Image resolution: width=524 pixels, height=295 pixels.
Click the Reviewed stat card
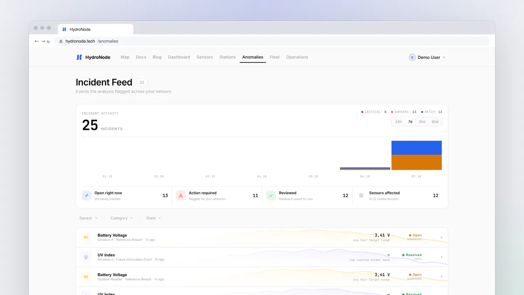point(307,195)
